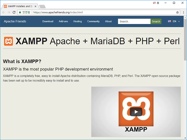The height and width of the screenshot is (140, 187).
Task: Click the scrollbar up arrow
Action: (185, 17)
